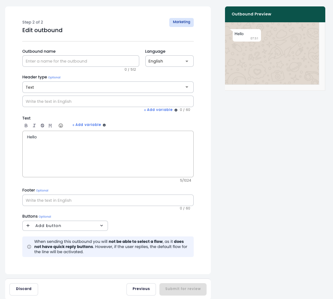Apply strikethrough formatting to text
The image size is (333, 299).
42,126
